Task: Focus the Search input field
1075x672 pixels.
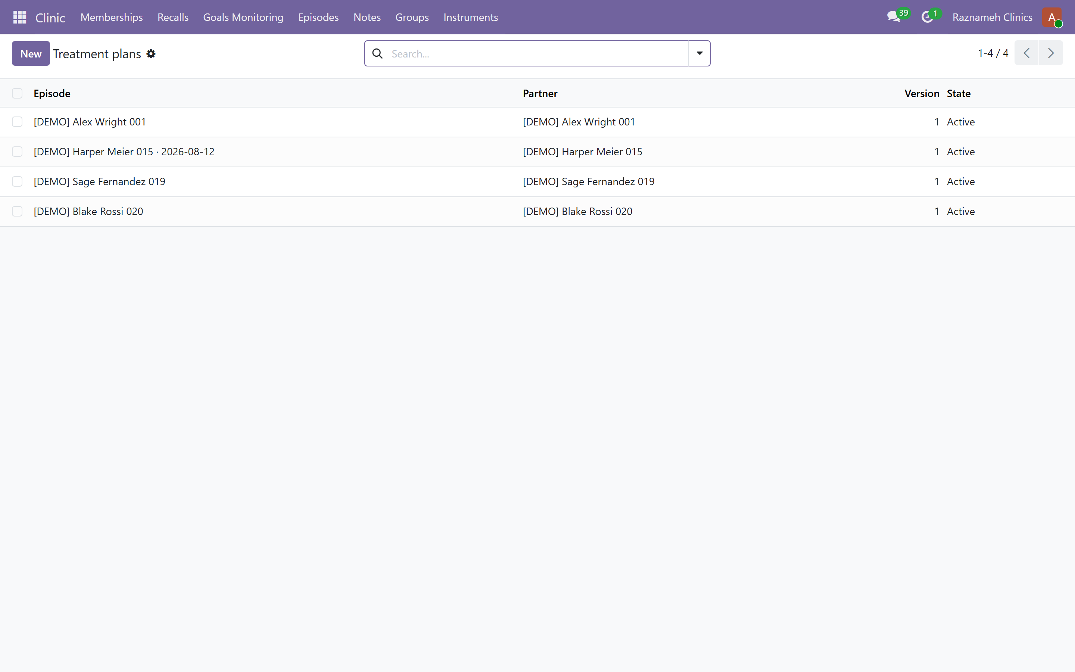Action: tap(537, 54)
